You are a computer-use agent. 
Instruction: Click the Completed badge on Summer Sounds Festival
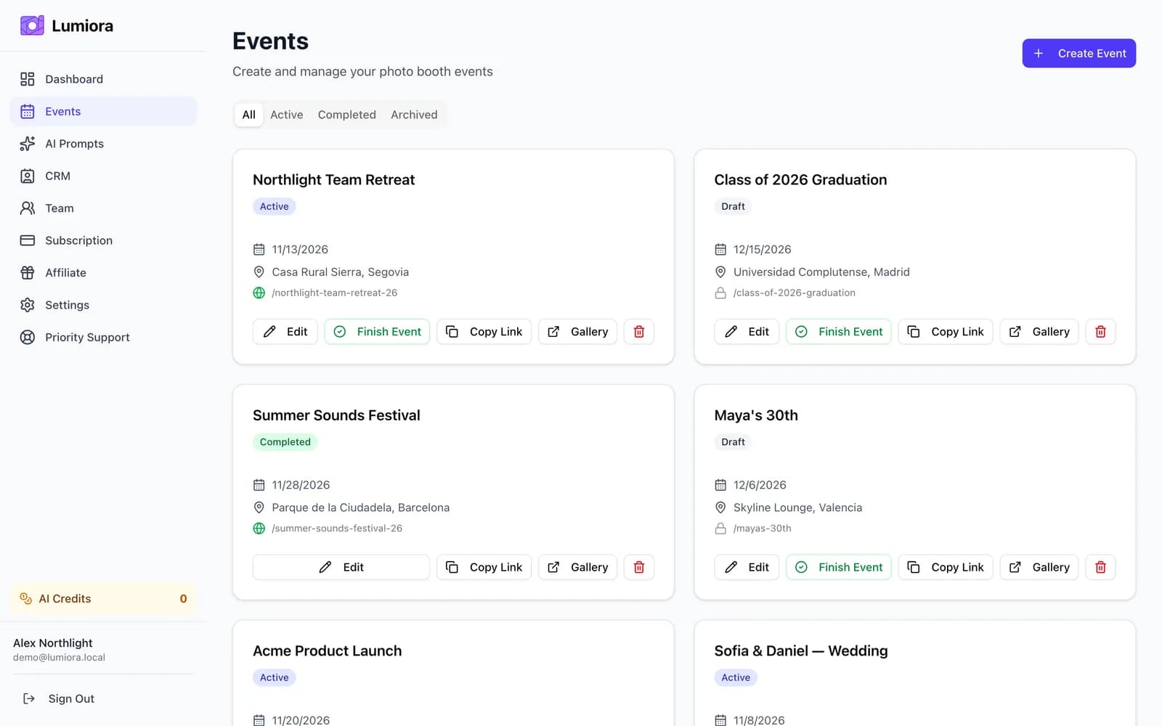coord(285,442)
